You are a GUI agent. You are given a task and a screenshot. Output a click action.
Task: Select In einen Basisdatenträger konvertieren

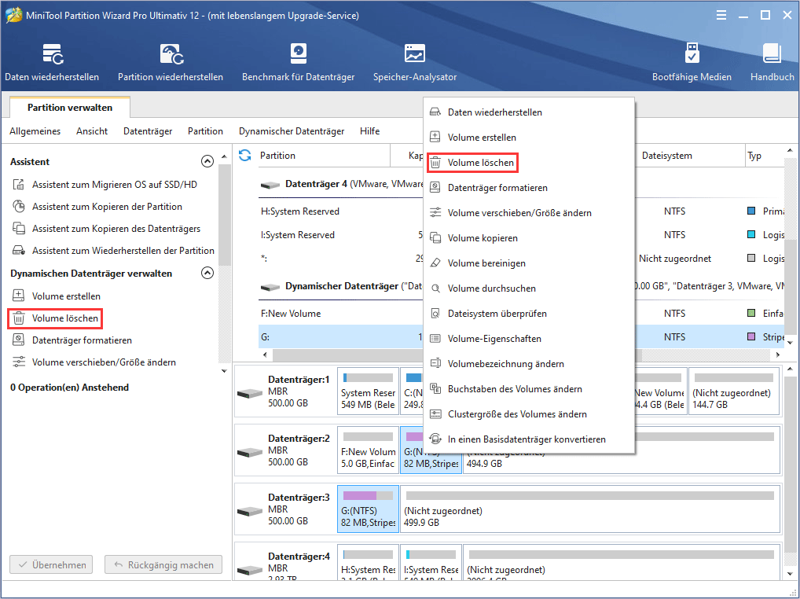pyautogui.click(x=529, y=439)
